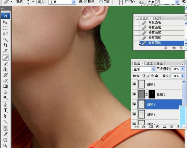The height and width of the screenshot is (148, 187).
Task: Open the tool preset picker arrow
Action: 12,2
